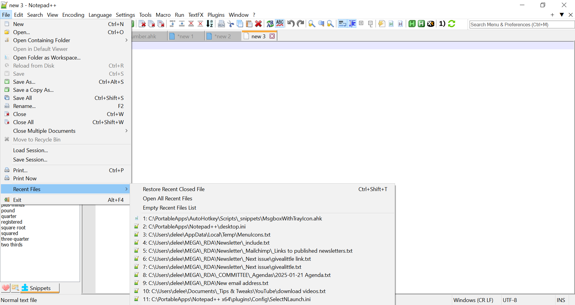Select 'square root' in the snippets list
Image resolution: width=575 pixels, height=305 pixels.
[x=13, y=228]
